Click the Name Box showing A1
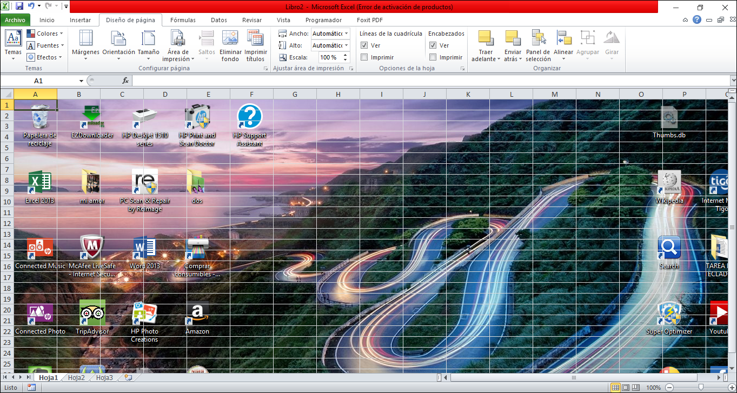The height and width of the screenshot is (393, 737). (x=39, y=81)
